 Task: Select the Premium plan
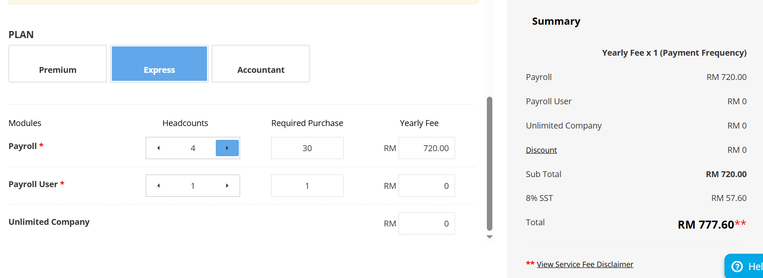pos(58,64)
